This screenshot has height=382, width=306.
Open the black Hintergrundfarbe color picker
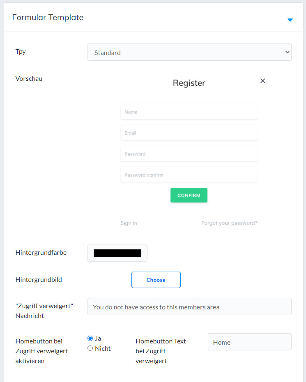(117, 253)
